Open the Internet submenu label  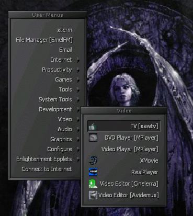click(x=61, y=60)
